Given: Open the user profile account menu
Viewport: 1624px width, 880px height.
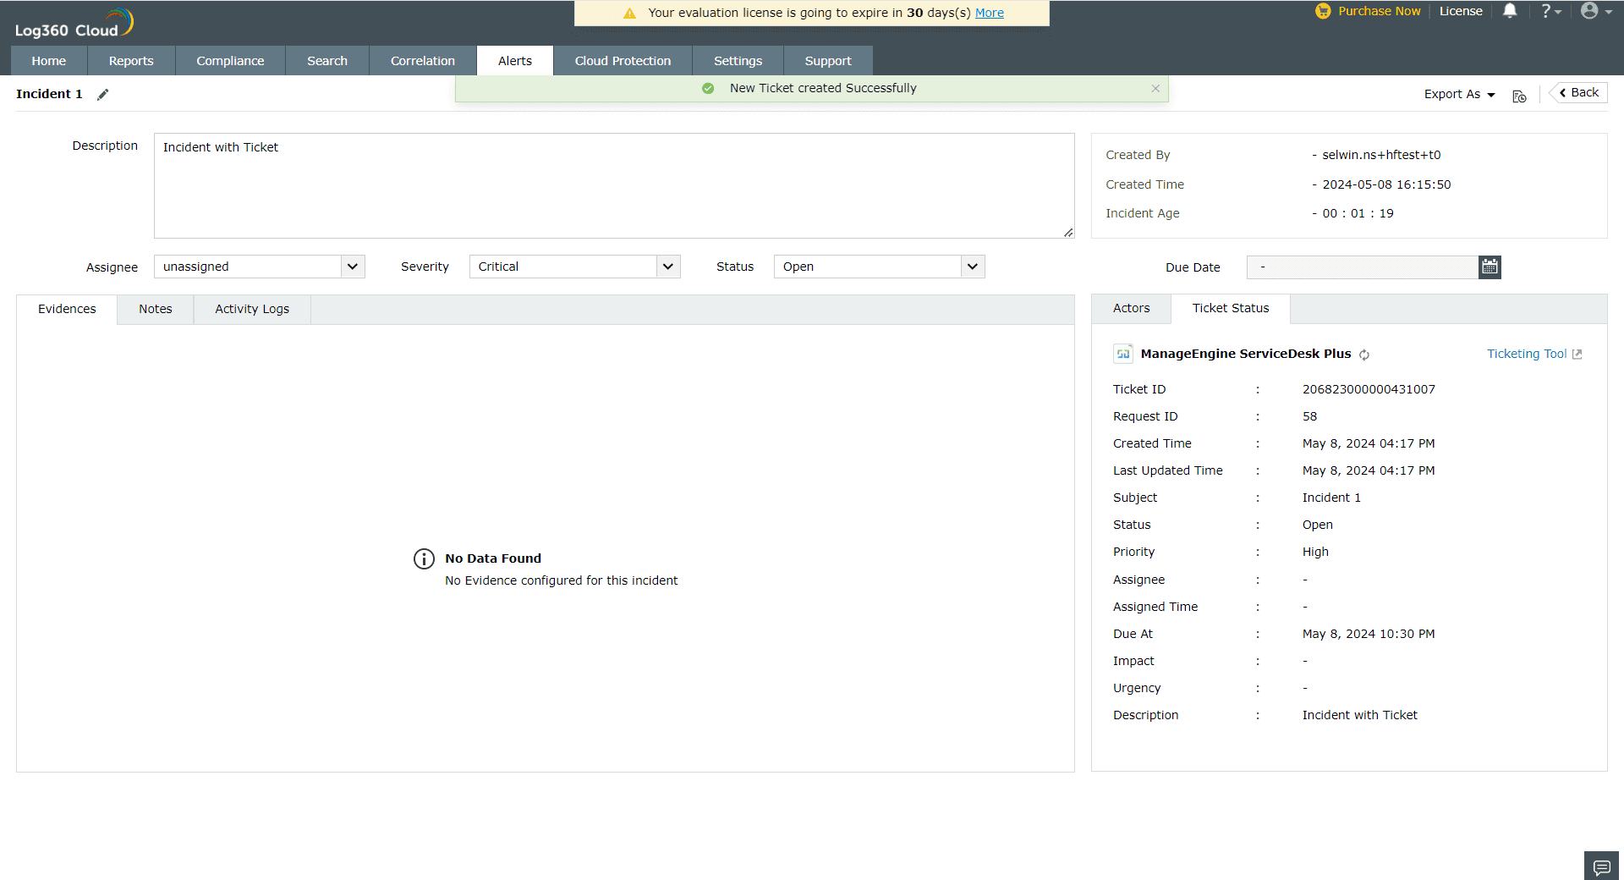Looking at the screenshot, I should pos(1593,11).
